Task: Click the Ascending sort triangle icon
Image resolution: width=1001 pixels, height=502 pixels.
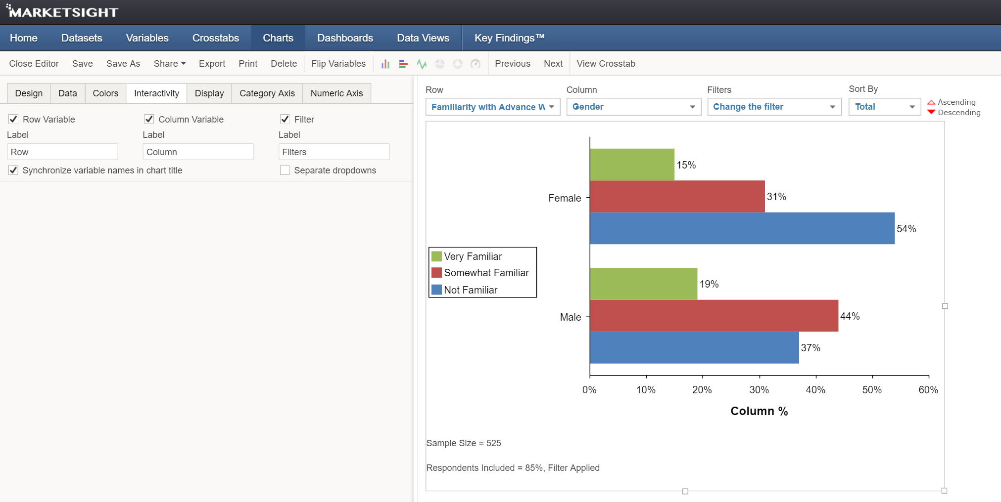Action: pyautogui.click(x=932, y=102)
